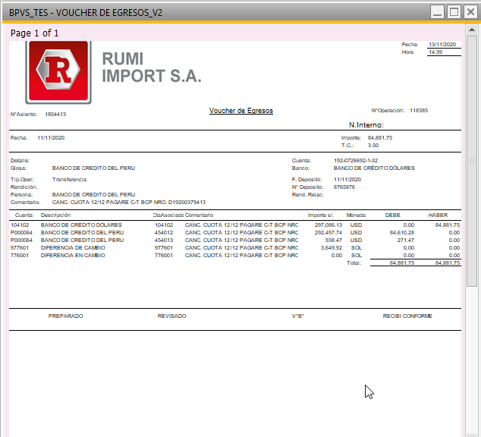481x437 pixels.
Task: Click the row DIFERENCIA DE CAMBIO description
Action: pyautogui.click(x=73, y=248)
